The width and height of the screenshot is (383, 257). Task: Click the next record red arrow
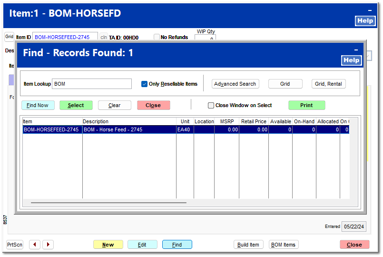click(48, 245)
